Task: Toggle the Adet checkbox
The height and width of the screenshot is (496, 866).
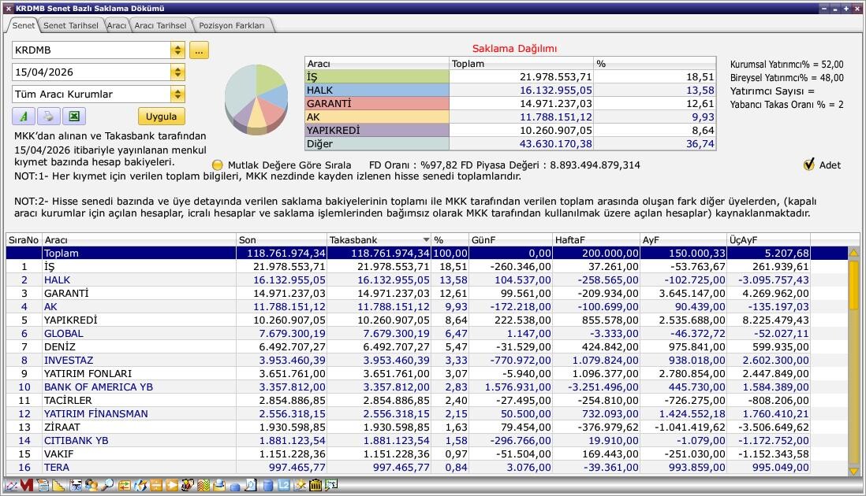Action: pyautogui.click(x=808, y=165)
